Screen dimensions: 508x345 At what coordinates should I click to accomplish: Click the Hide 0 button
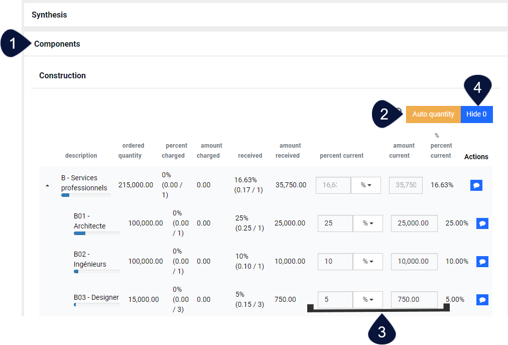[476, 114]
